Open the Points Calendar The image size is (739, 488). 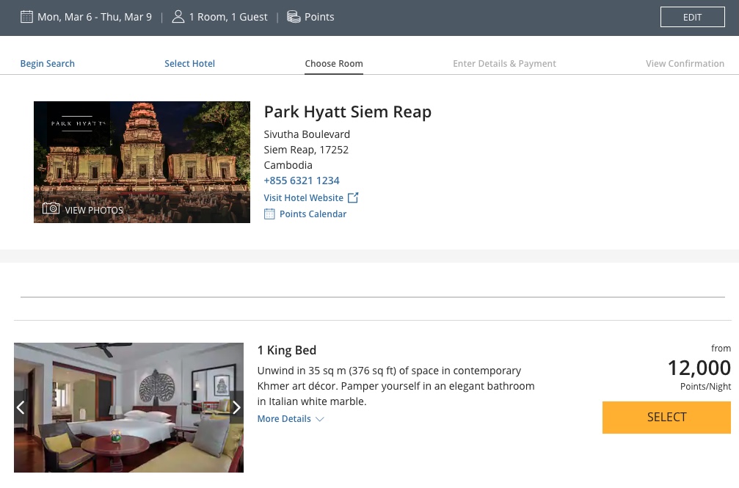(313, 214)
